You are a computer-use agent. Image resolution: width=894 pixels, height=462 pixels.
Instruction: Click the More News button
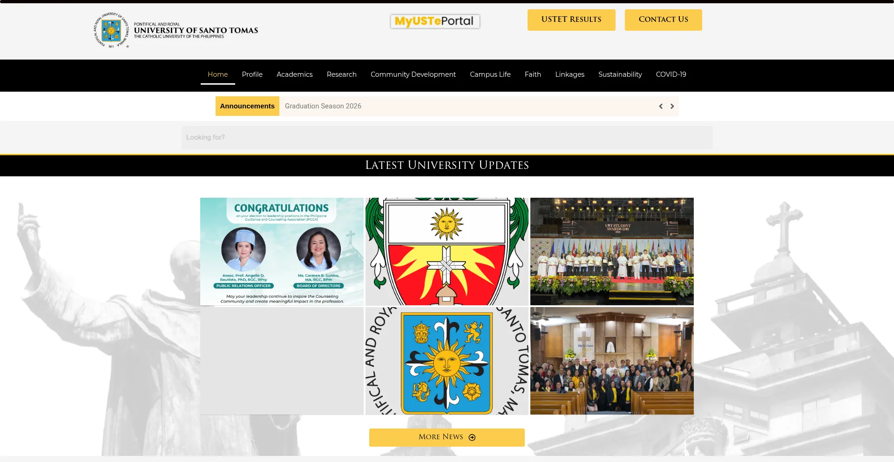pyautogui.click(x=447, y=437)
